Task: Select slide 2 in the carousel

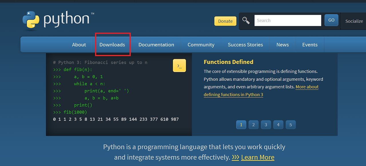Action: (x=253, y=125)
